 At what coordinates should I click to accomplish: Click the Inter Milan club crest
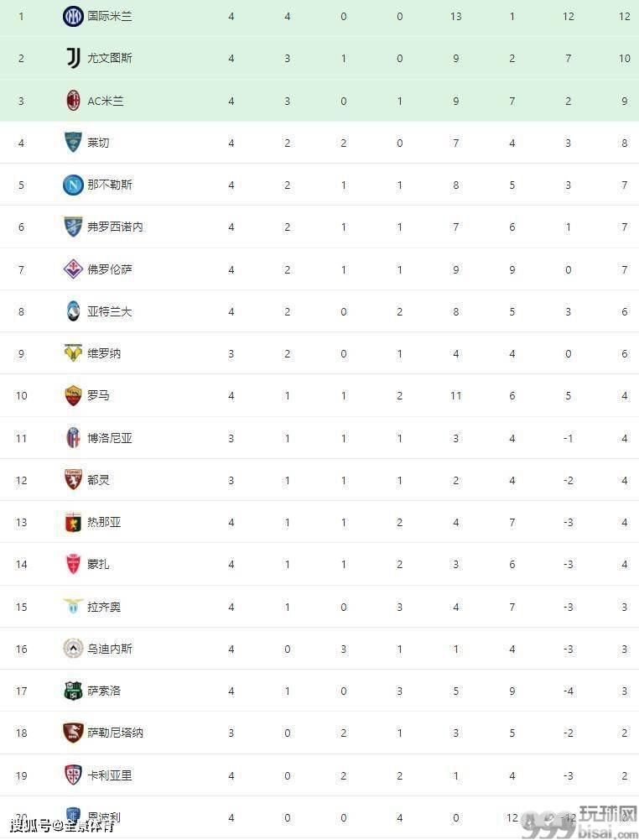pos(73,17)
